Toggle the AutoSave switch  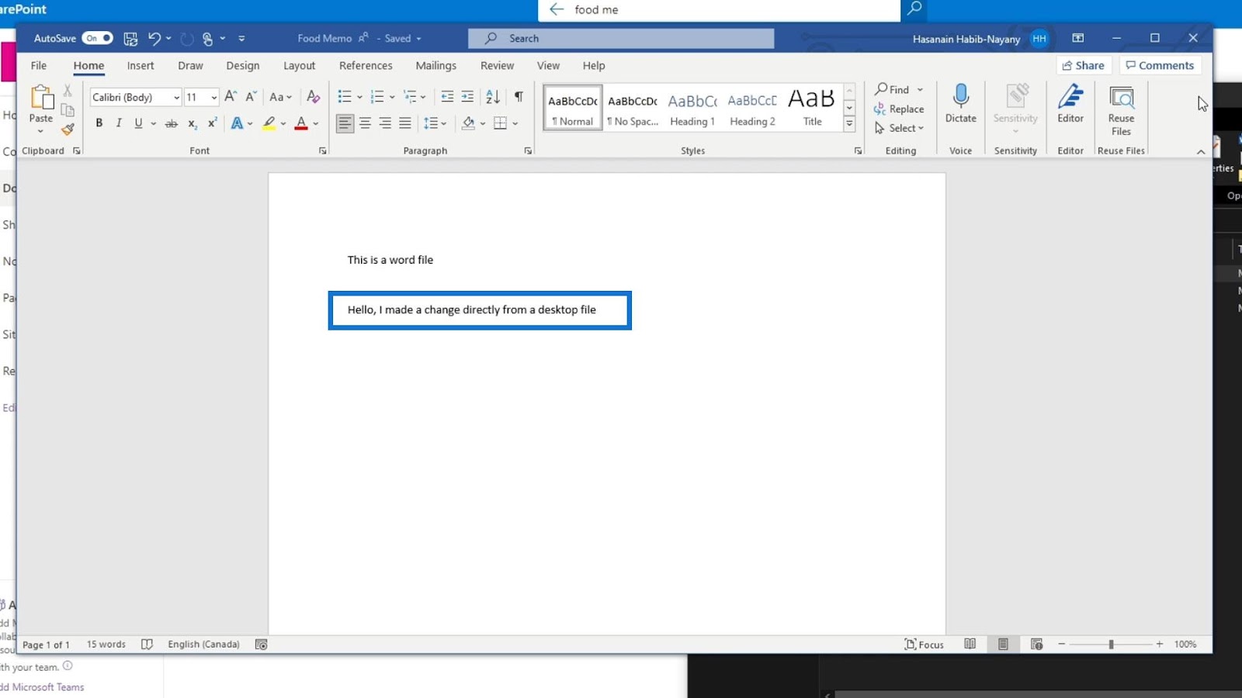pyautogui.click(x=98, y=38)
